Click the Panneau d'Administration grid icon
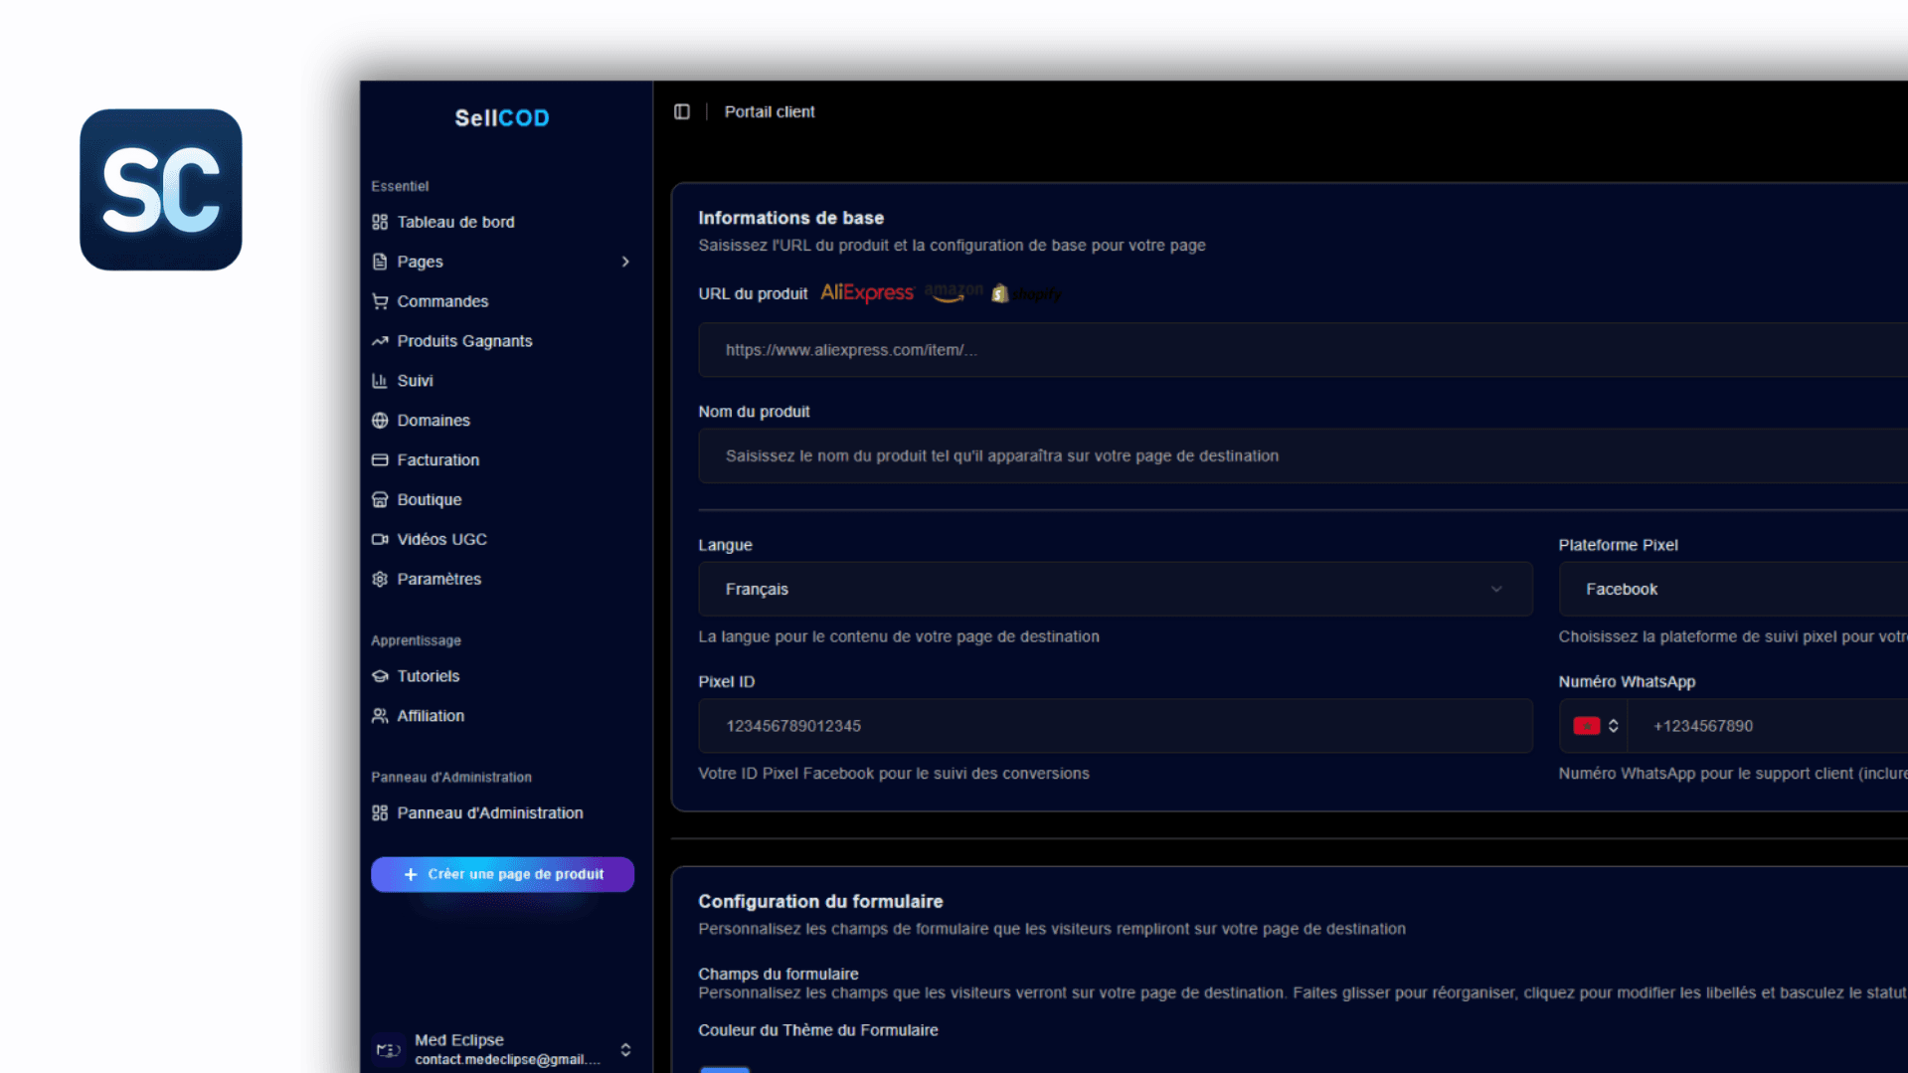The image size is (1908, 1073). pos(380,812)
